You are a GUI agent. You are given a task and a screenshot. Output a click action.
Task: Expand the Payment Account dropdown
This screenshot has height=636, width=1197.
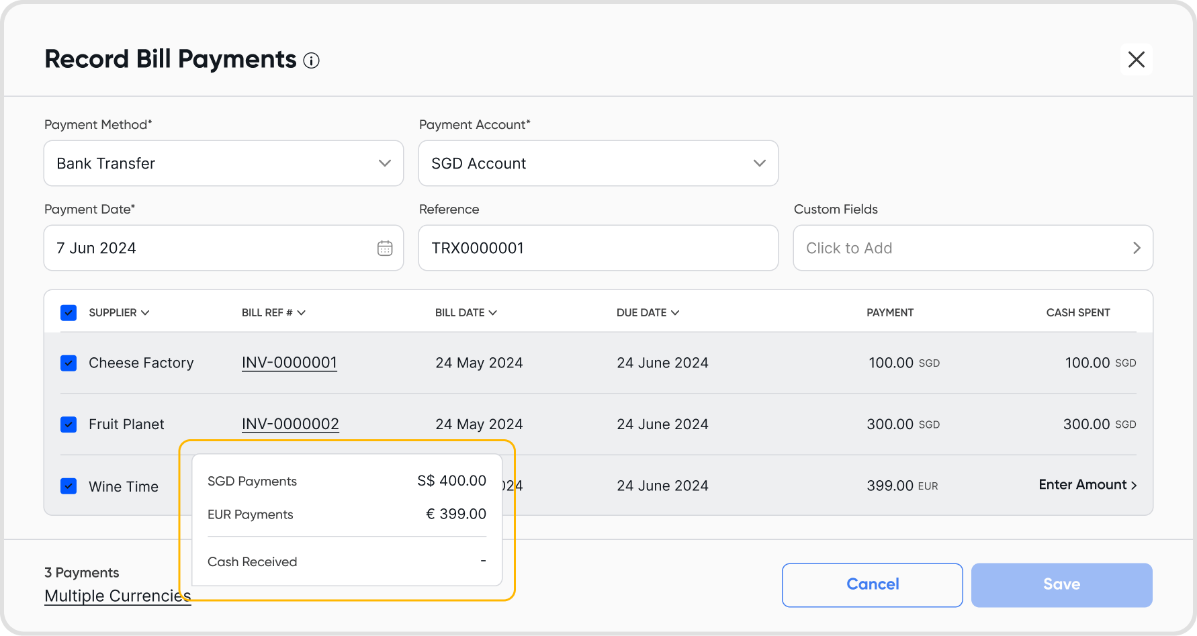click(x=598, y=163)
